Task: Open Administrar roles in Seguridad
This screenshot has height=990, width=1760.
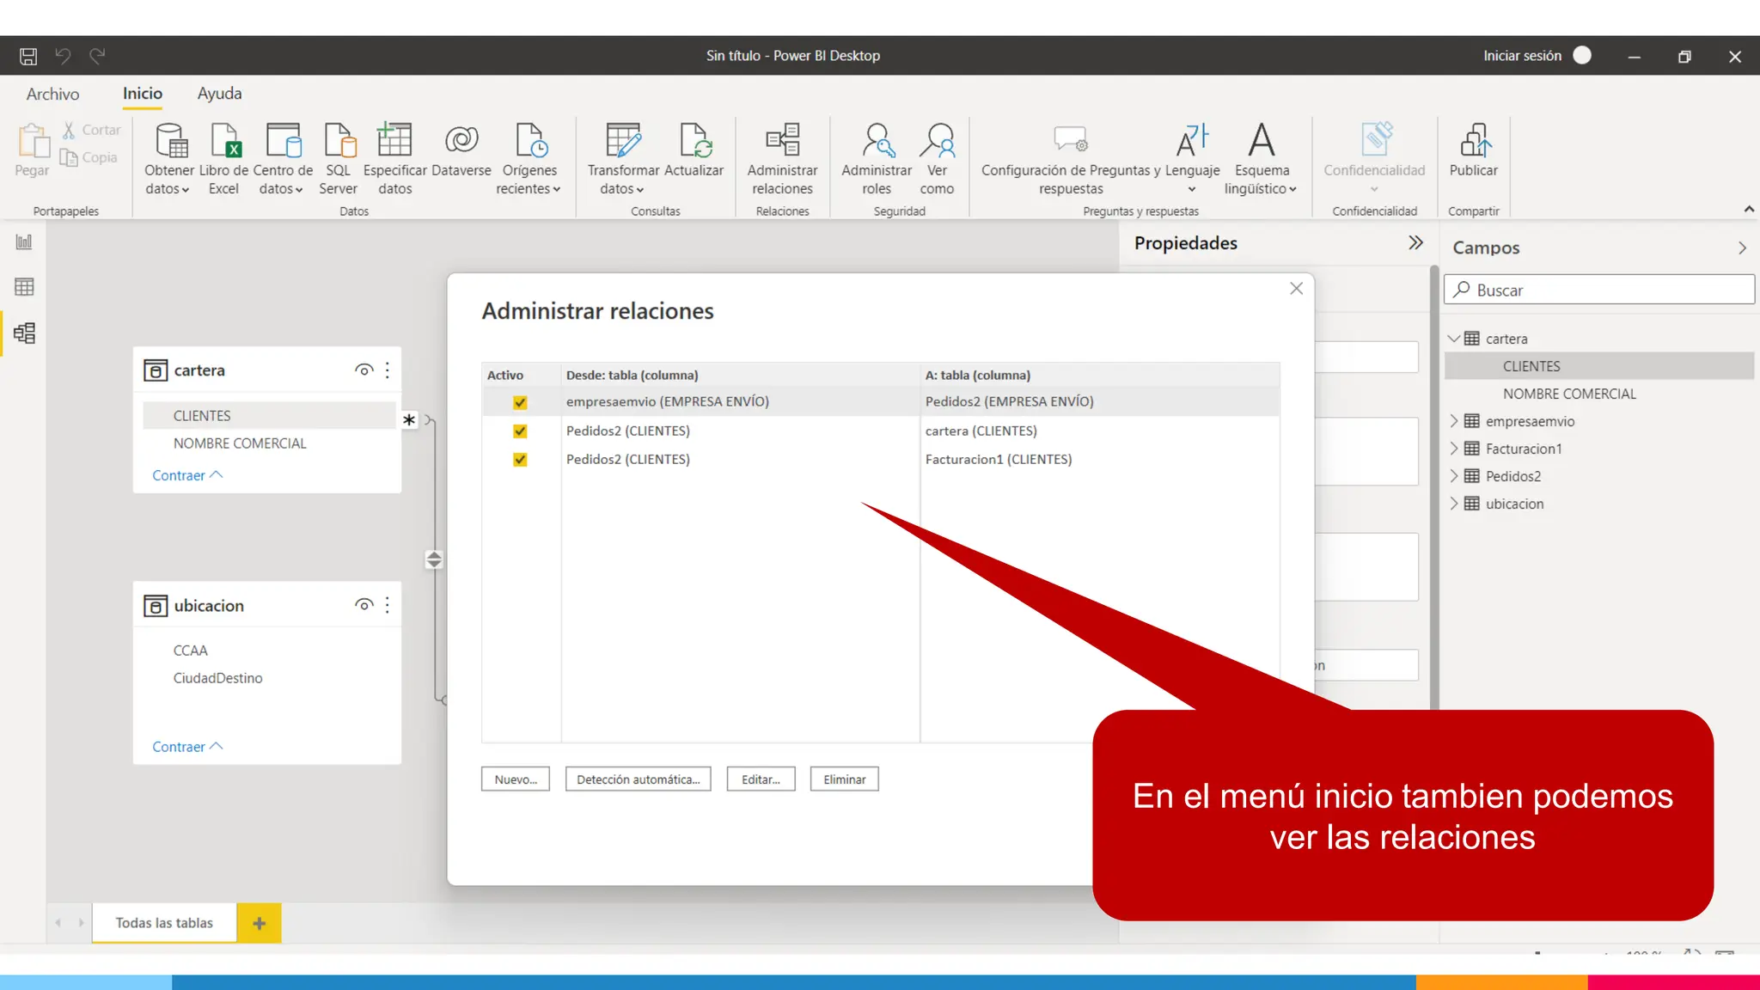Action: click(876, 141)
